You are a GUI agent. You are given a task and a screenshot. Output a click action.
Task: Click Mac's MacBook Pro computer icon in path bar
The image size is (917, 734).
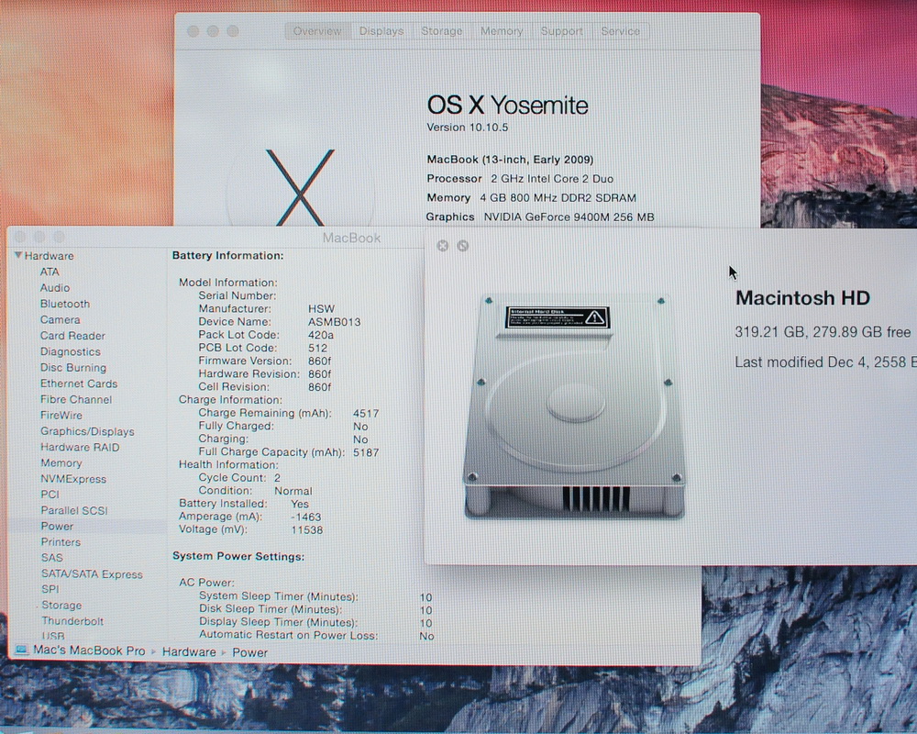pos(22,651)
